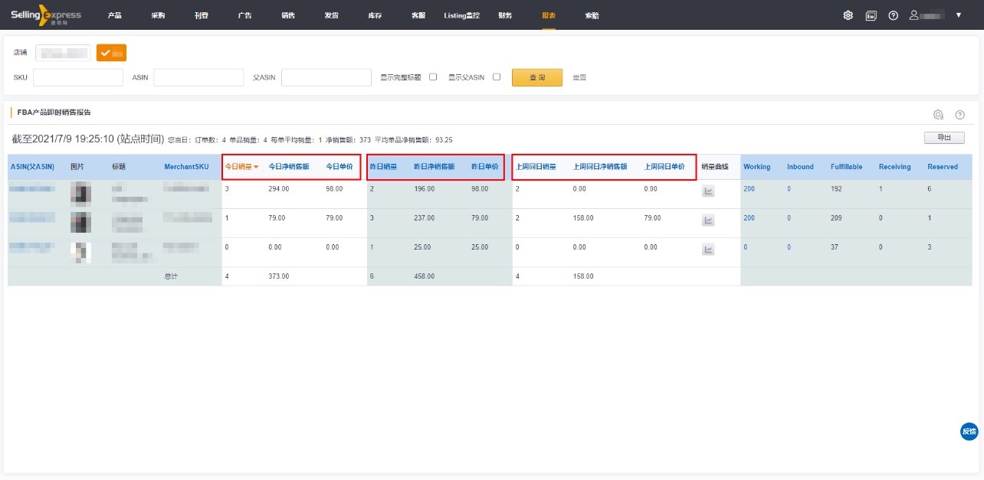Open the 店铺 store selector
The height and width of the screenshot is (480, 984).
(x=63, y=53)
